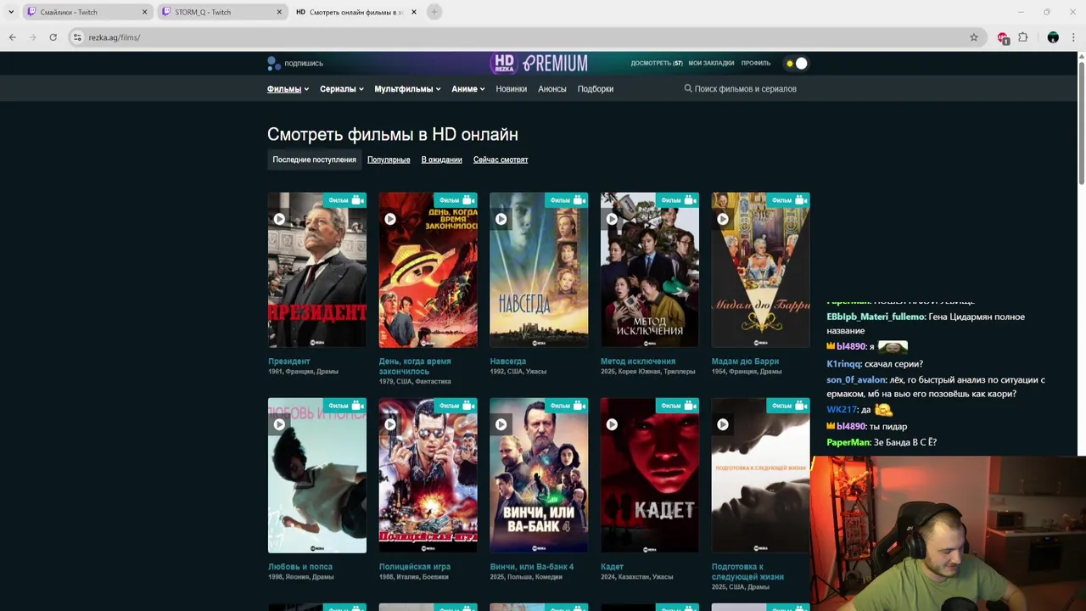Screen dimensions: 1086x611
Task: Open the red extension icon in toolbar
Action: (1003, 37)
